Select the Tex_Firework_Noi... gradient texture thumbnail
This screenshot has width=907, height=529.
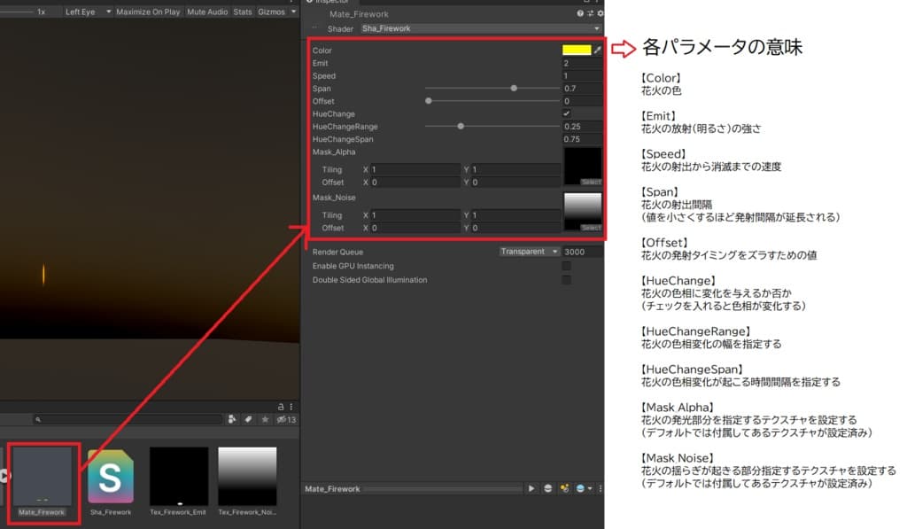(247, 477)
